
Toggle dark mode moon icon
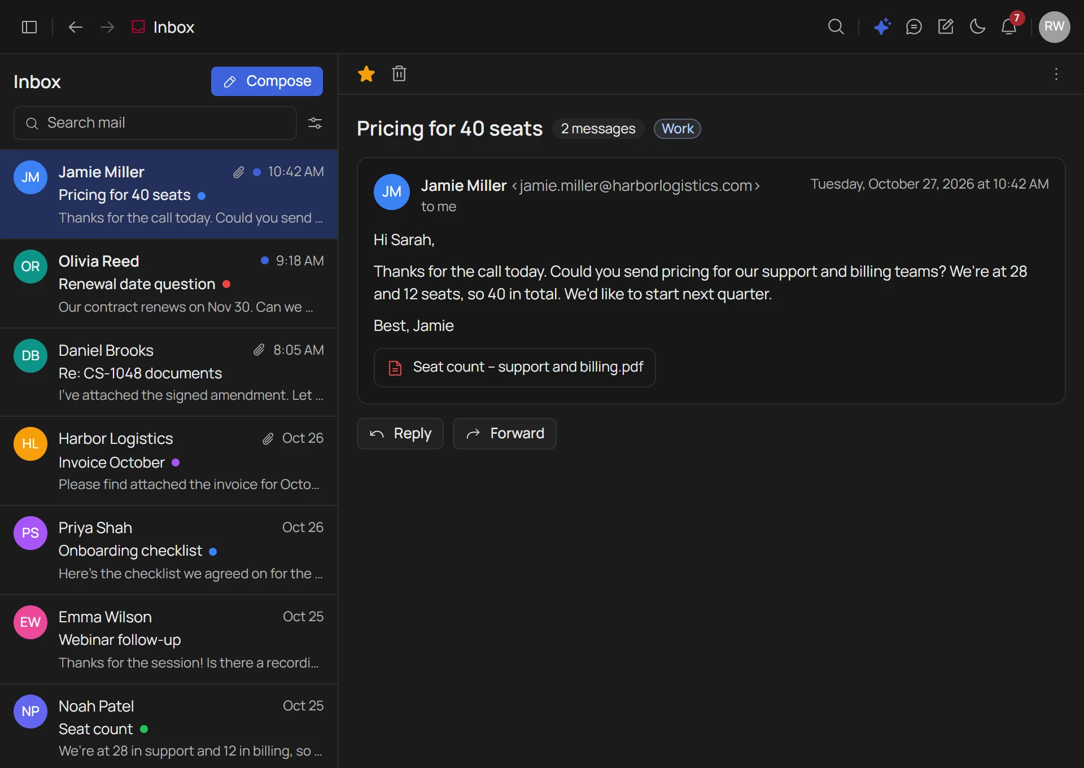[977, 27]
